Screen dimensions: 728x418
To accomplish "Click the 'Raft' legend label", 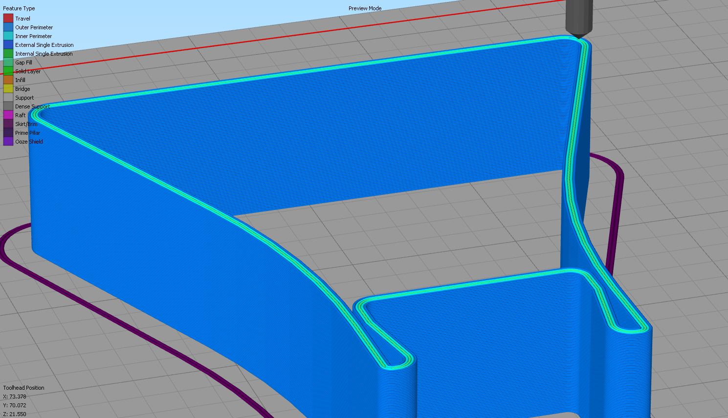I will (x=20, y=115).
